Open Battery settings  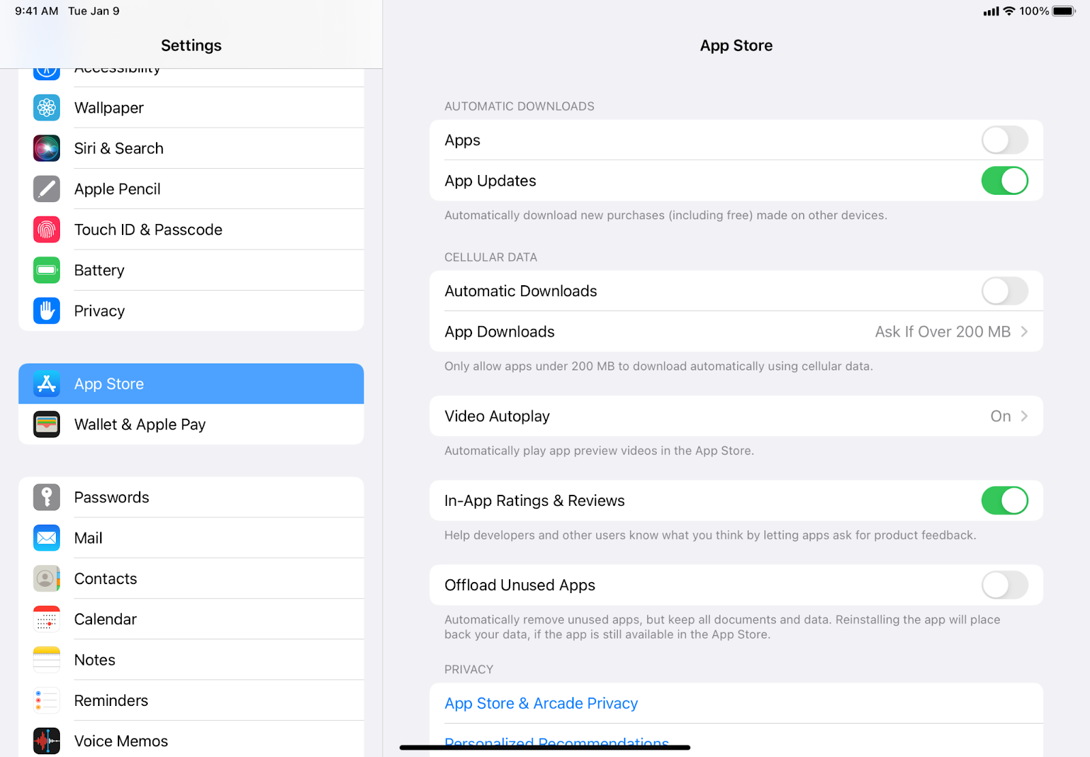tap(191, 270)
